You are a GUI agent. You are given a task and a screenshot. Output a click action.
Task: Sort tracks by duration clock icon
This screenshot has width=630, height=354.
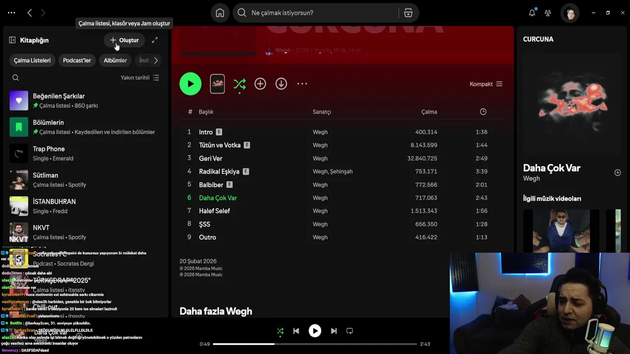point(483,112)
